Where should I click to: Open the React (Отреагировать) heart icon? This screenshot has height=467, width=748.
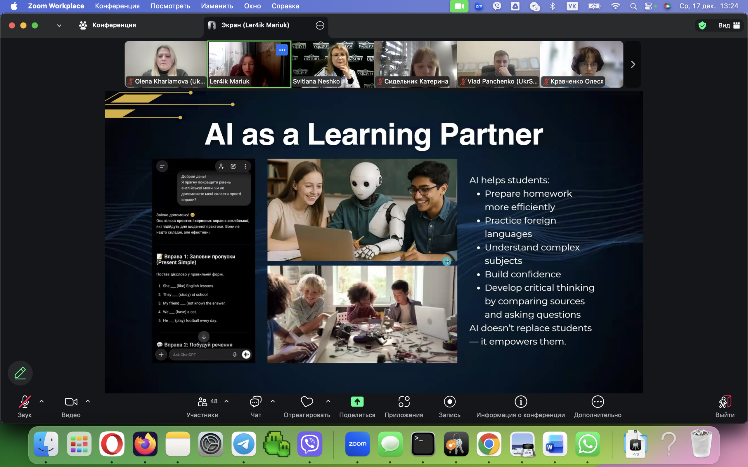click(307, 402)
